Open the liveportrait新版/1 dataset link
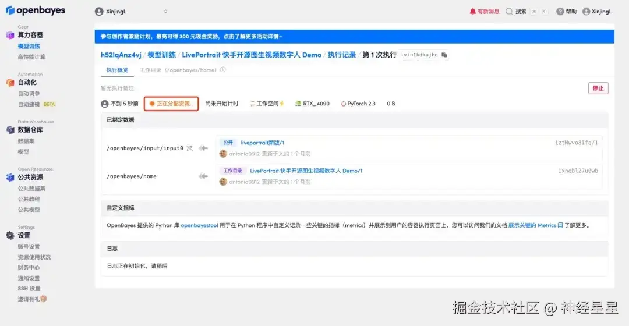The width and height of the screenshot is (629, 326). click(x=262, y=143)
